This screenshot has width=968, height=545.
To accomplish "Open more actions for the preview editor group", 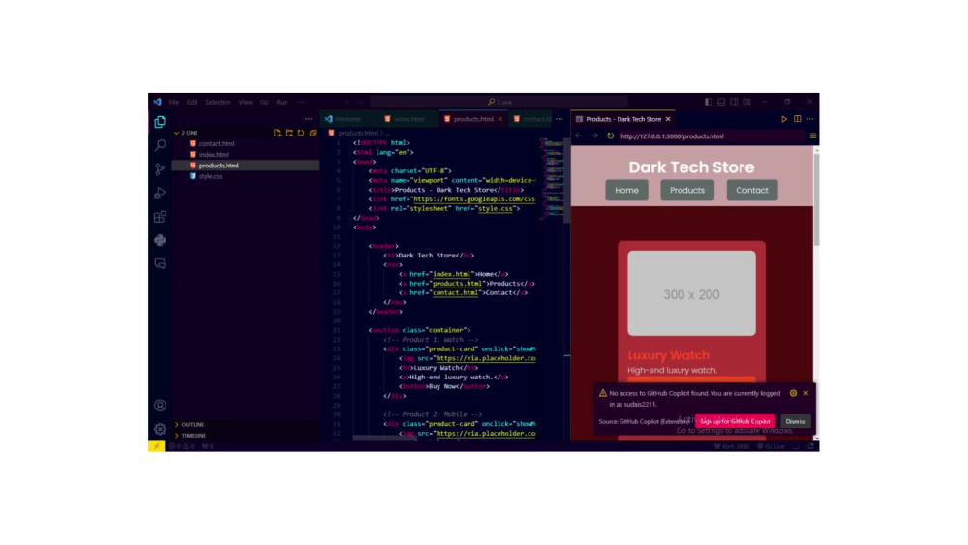I will [x=810, y=119].
